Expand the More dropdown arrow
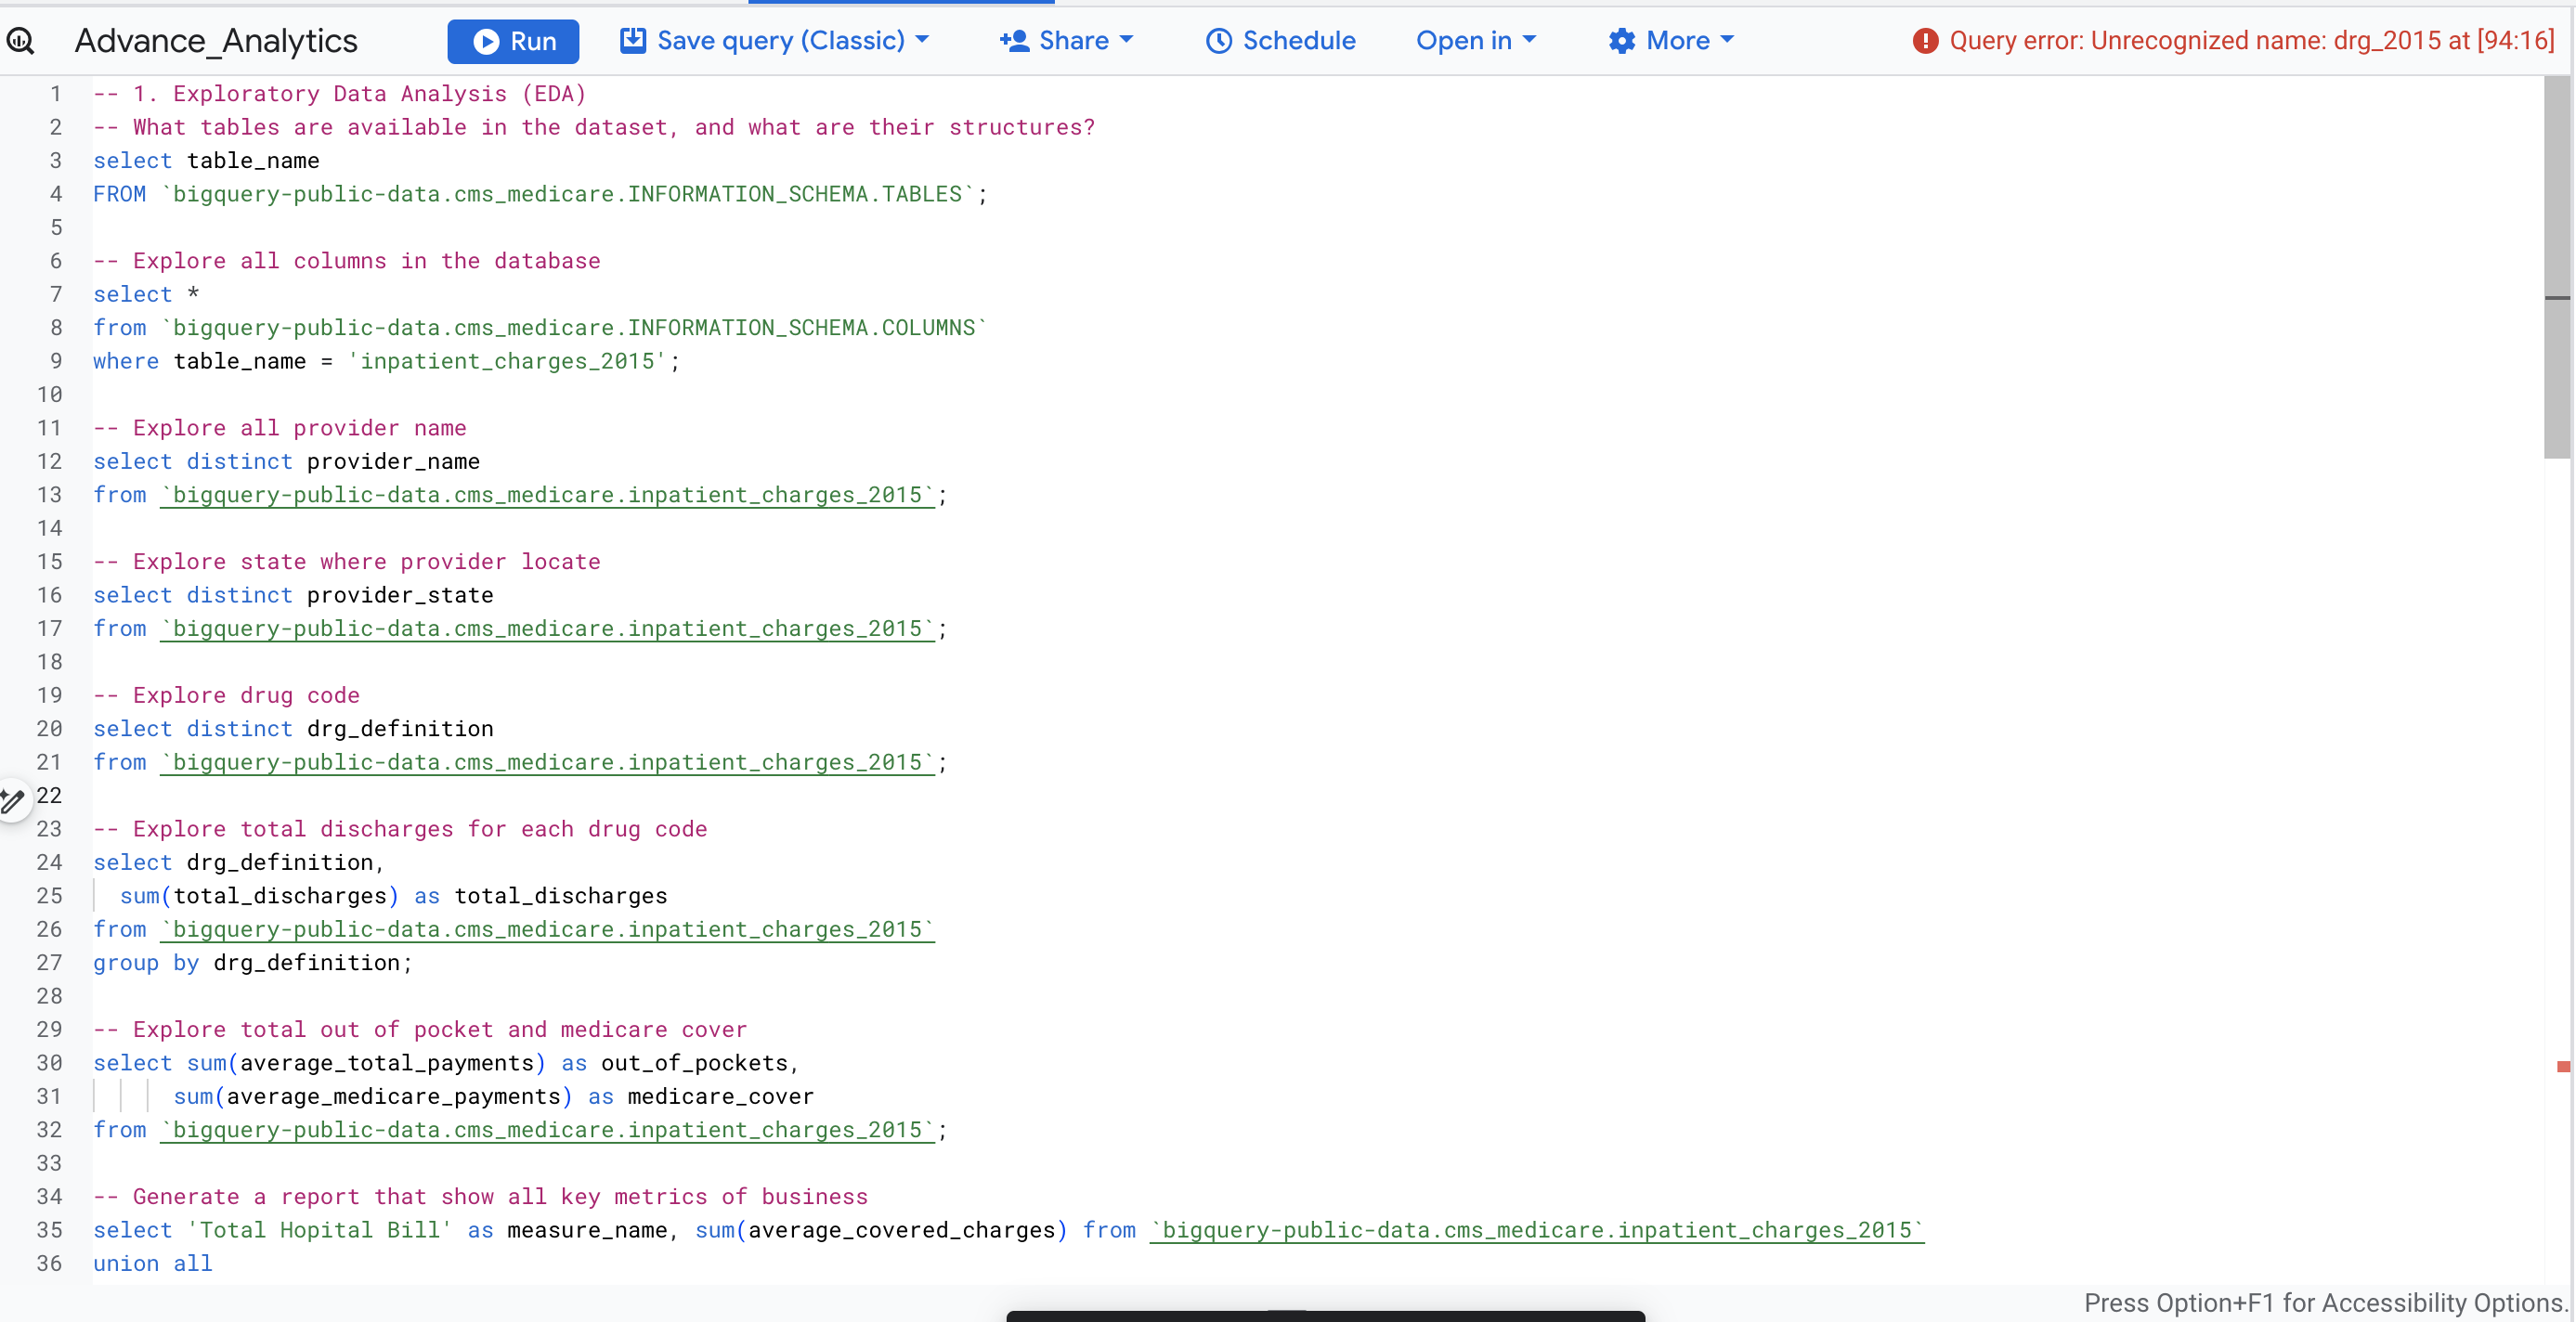 click(1727, 40)
